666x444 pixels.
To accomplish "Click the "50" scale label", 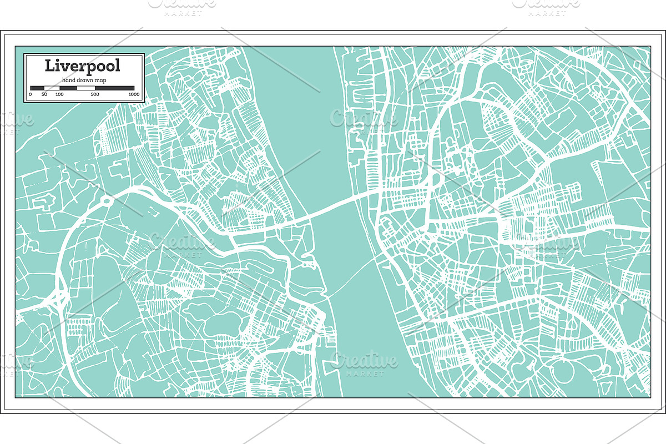I will tap(44, 94).
